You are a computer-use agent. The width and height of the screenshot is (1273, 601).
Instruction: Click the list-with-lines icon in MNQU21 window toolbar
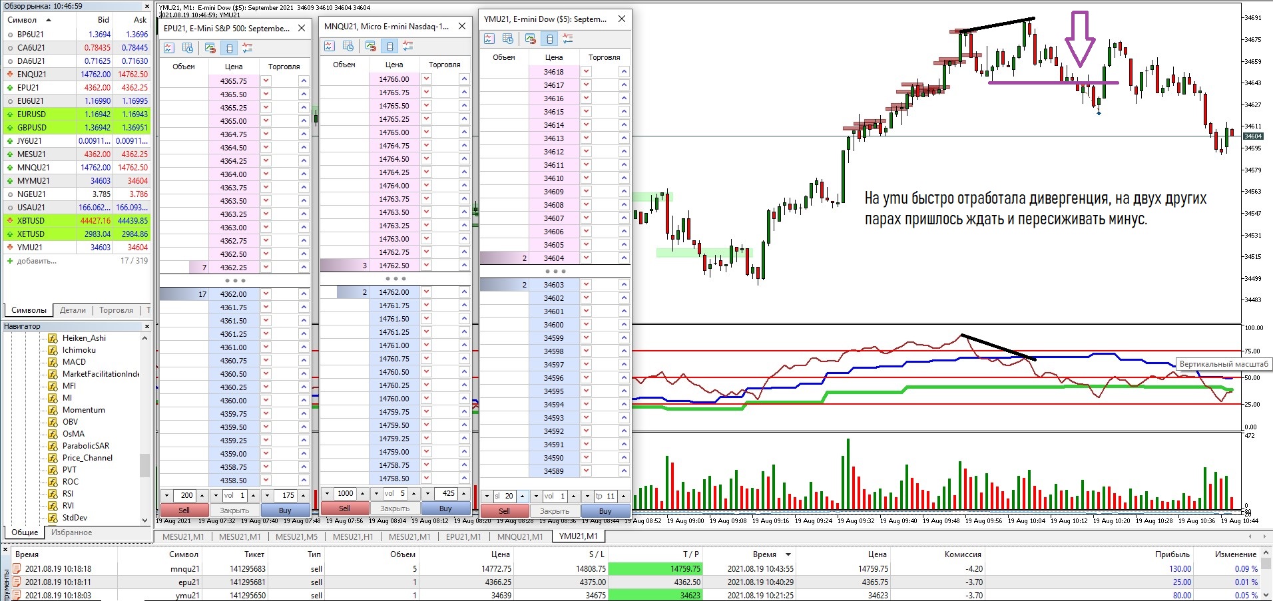click(x=408, y=46)
